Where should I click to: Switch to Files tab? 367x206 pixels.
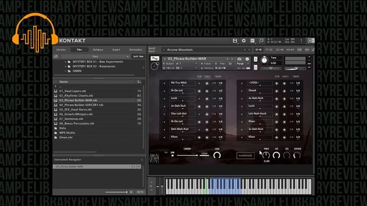point(79,50)
